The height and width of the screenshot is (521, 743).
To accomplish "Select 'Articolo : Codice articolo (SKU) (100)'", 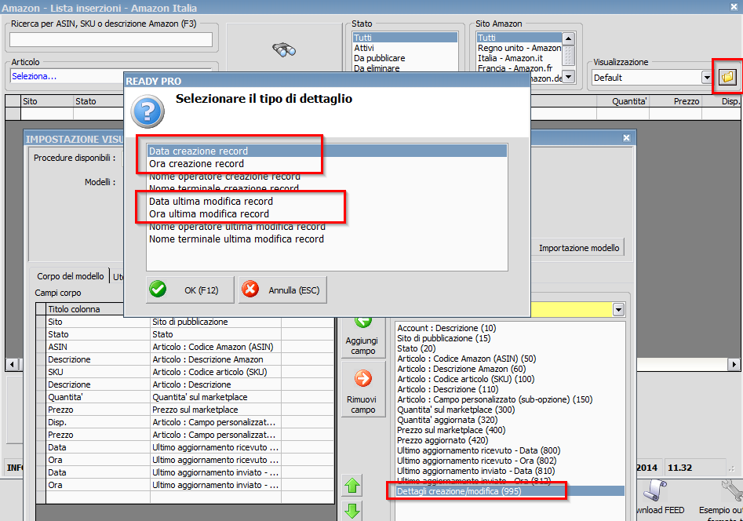I will click(510, 379).
